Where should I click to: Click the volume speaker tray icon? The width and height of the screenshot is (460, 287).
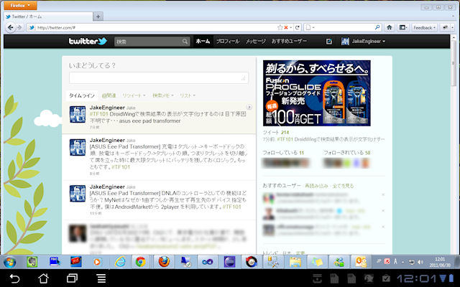click(420, 262)
